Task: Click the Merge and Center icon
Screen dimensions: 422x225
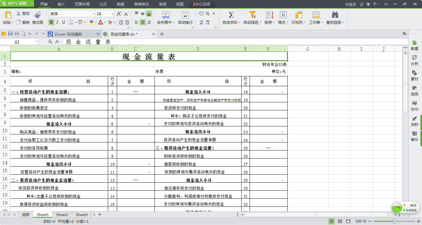Action: point(166,15)
